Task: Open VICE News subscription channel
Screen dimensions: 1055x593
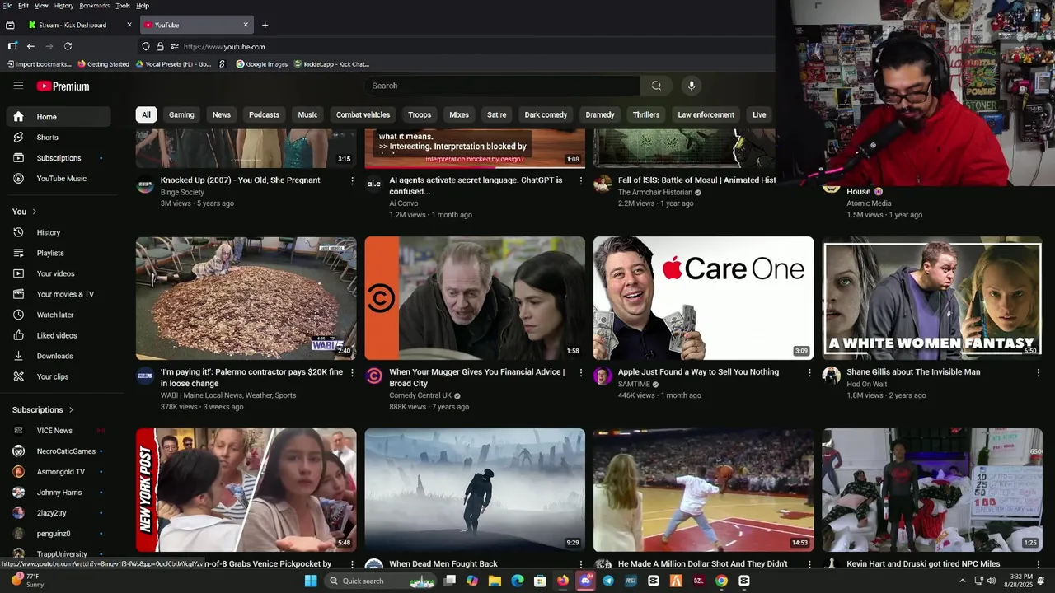Action: click(58, 431)
